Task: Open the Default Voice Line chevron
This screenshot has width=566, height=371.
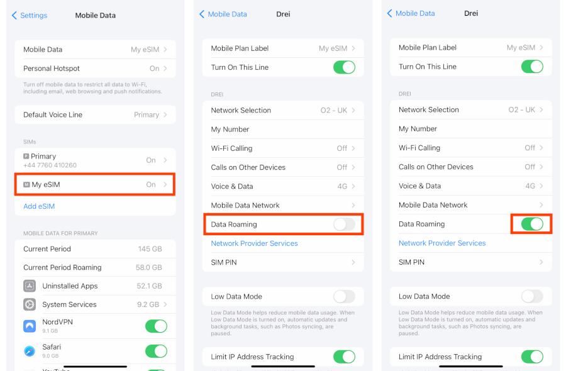Action: pyautogui.click(x=165, y=115)
